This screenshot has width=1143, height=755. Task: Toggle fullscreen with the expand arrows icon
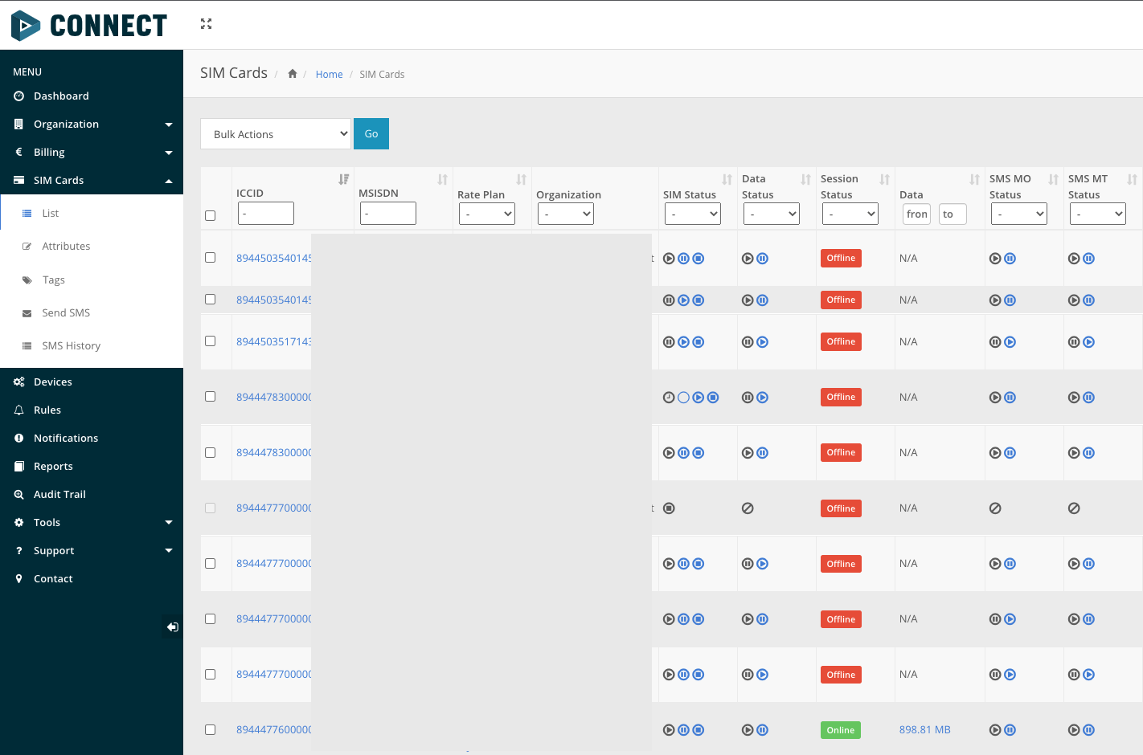[207, 24]
